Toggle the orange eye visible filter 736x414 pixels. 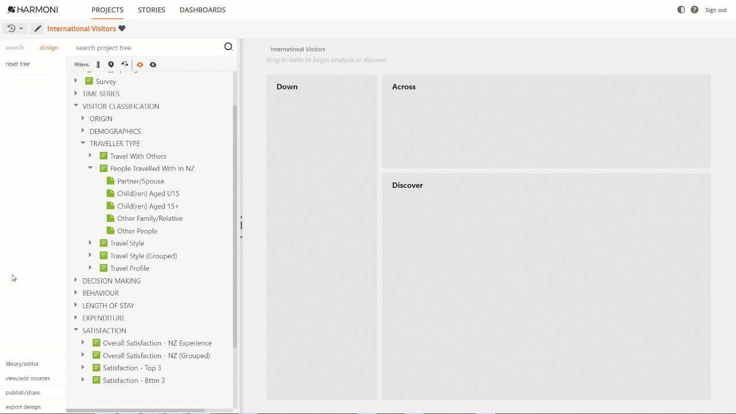click(x=140, y=64)
